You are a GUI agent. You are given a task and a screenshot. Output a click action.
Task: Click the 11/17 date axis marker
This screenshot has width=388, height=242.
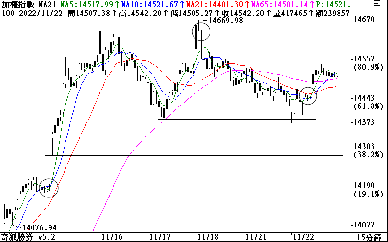coord(160,238)
